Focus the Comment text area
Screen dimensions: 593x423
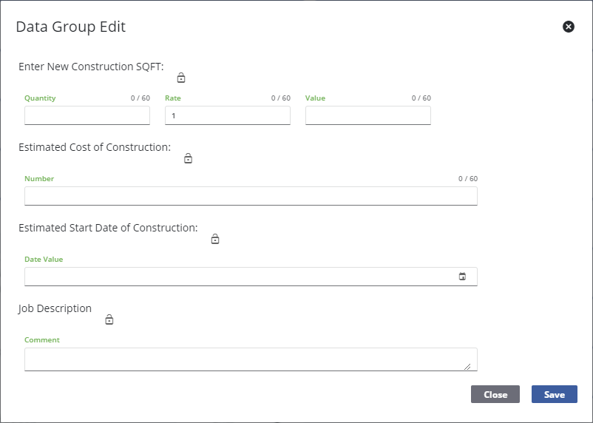244,359
